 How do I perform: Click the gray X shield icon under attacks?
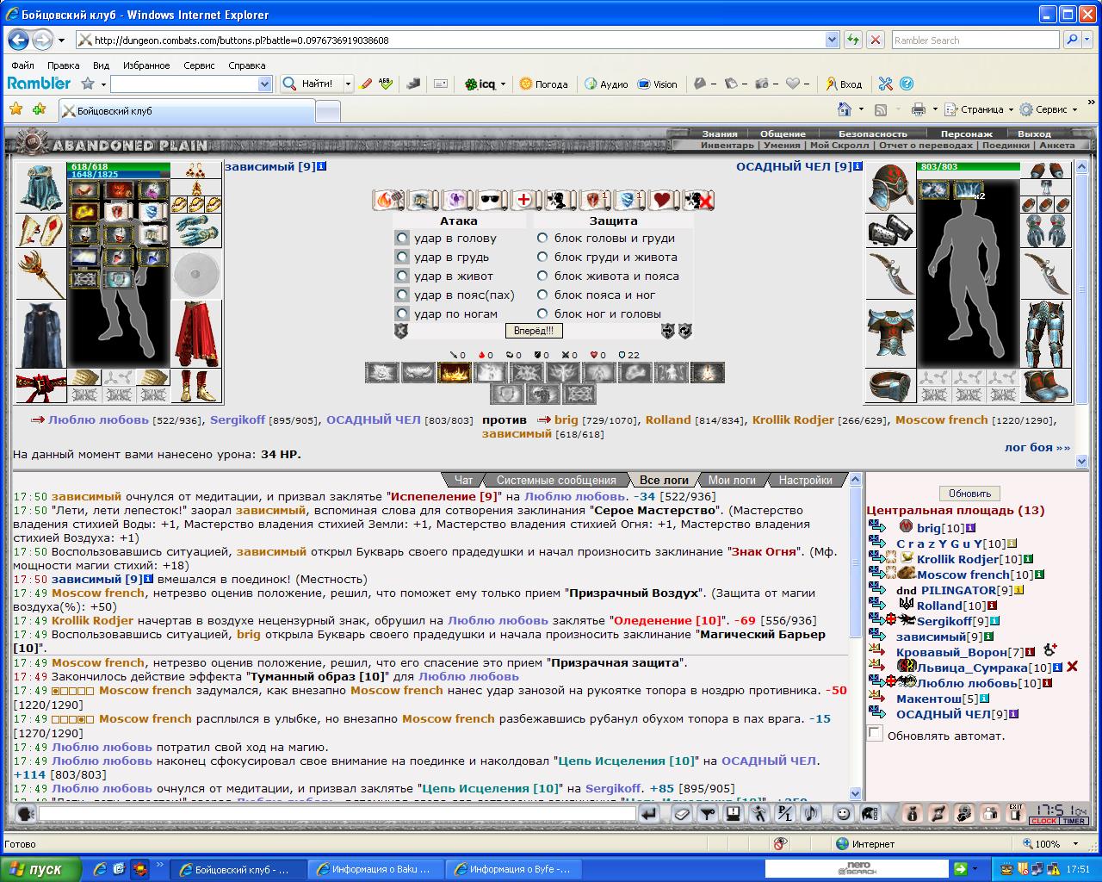[x=400, y=331]
